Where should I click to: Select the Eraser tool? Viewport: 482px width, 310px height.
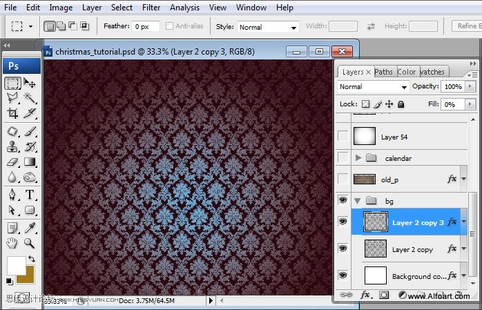pyautogui.click(x=12, y=162)
